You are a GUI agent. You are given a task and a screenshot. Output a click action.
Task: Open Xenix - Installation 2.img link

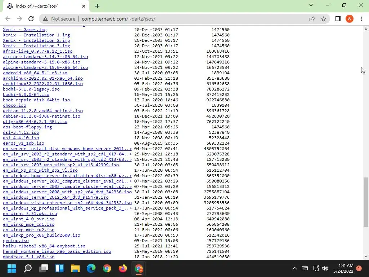click(x=36, y=40)
